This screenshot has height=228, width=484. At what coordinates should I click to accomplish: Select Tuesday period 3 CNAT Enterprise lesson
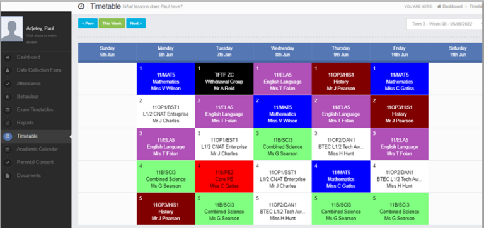click(224, 144)
